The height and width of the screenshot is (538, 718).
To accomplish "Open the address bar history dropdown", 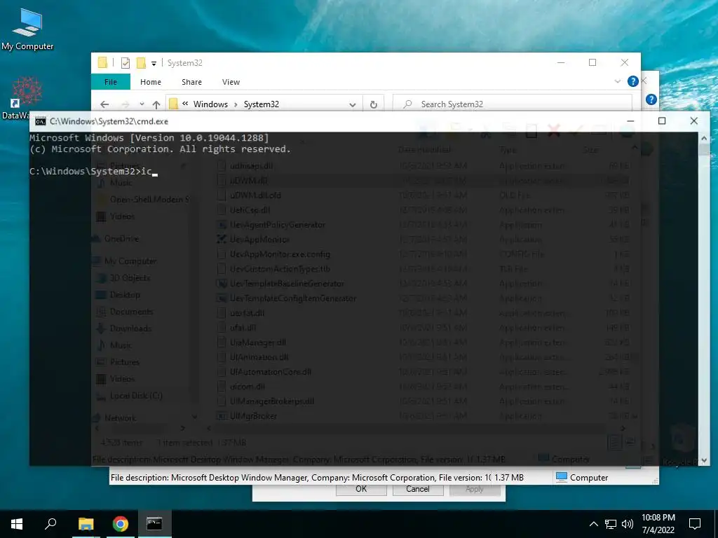I will [353, 104].
